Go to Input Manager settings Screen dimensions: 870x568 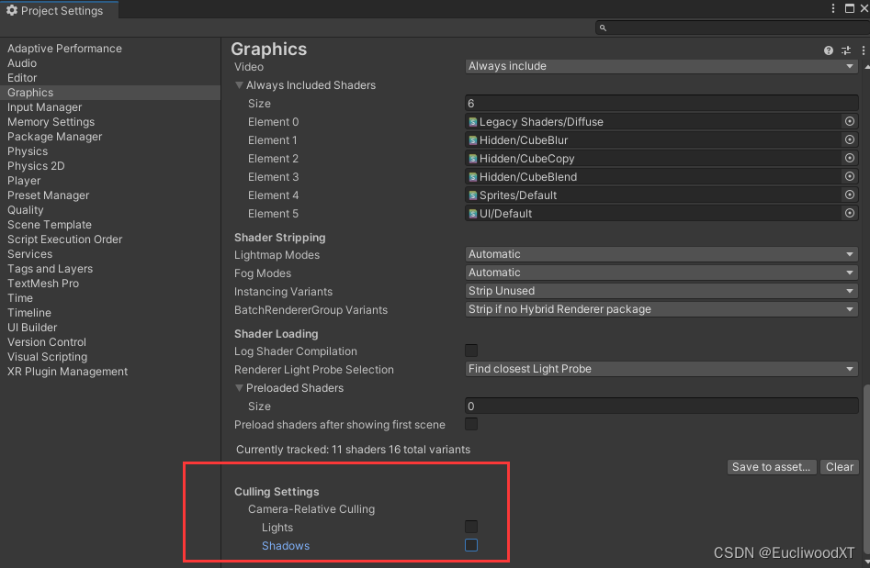(x=44, y=107)
